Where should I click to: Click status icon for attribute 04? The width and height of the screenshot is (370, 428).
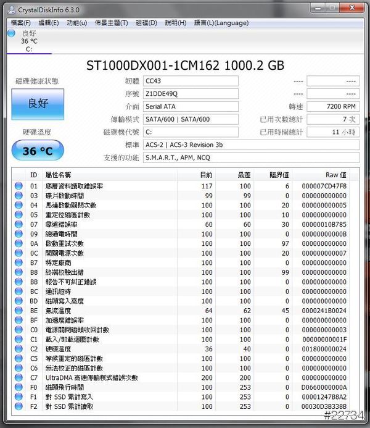18,205
